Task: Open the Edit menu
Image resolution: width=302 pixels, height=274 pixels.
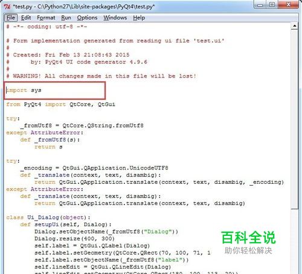Action: (x=26, y=18)
